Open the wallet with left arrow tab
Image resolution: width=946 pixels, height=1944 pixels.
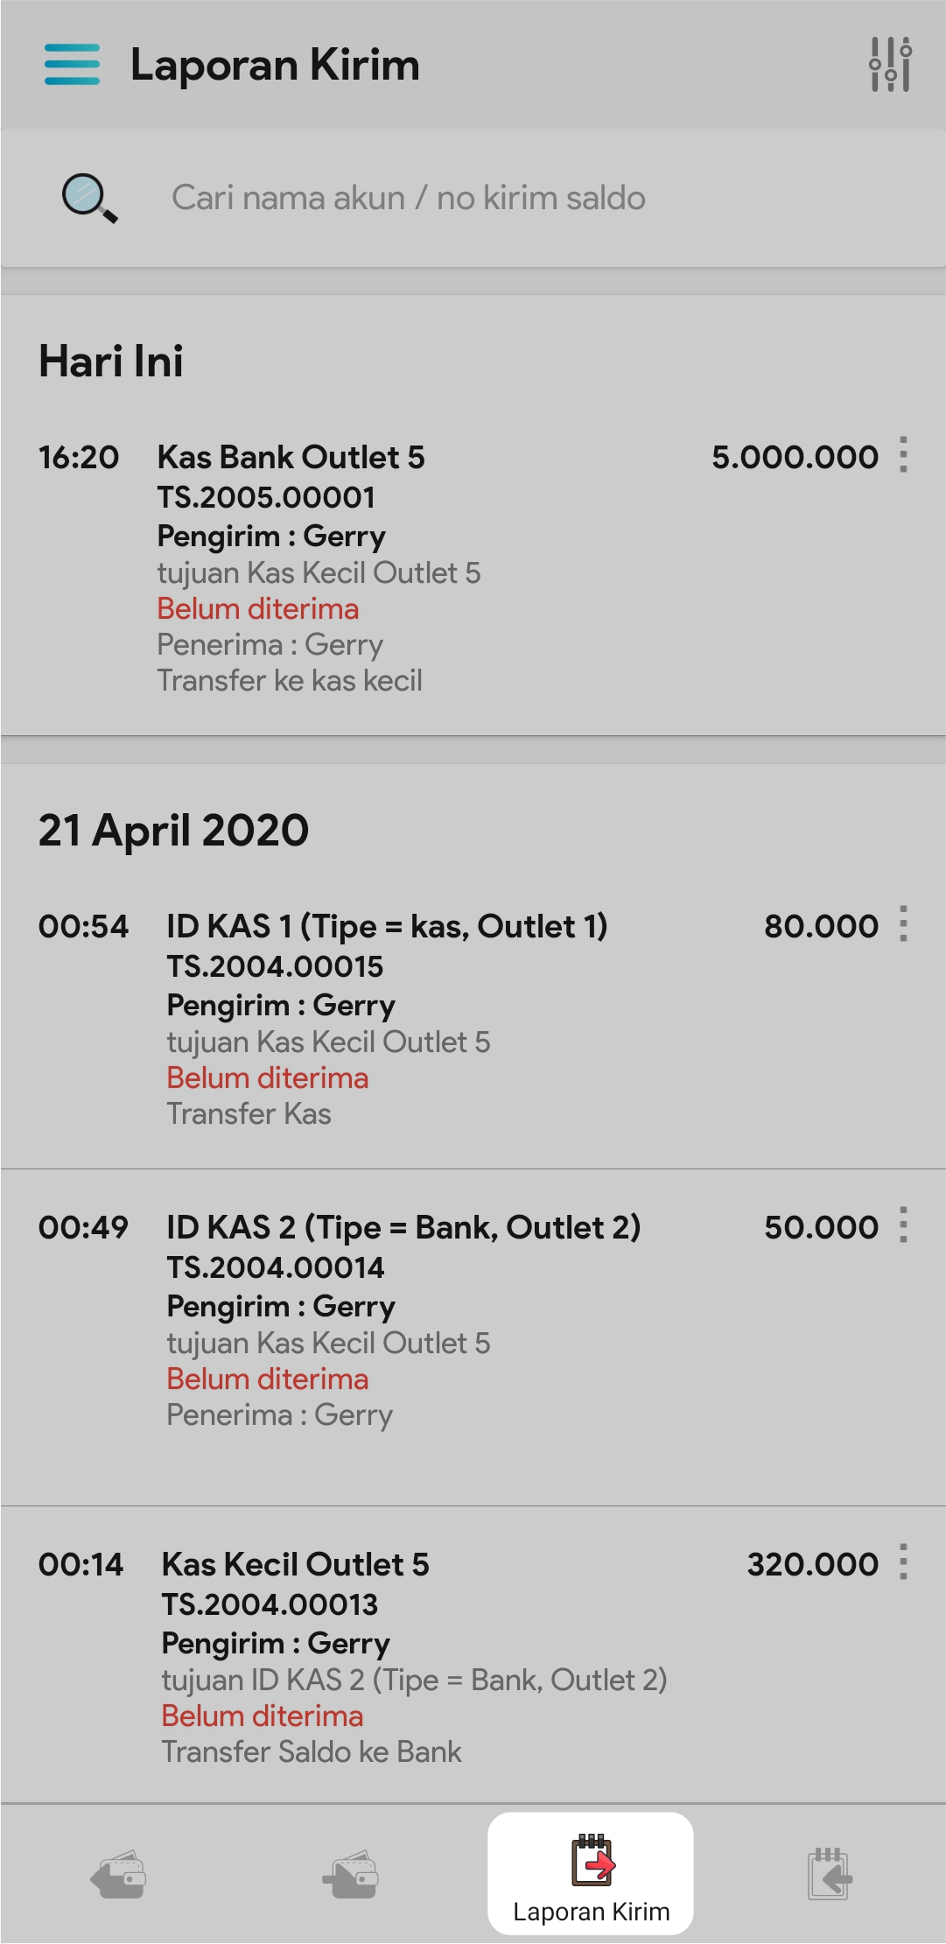point(118,1875)
